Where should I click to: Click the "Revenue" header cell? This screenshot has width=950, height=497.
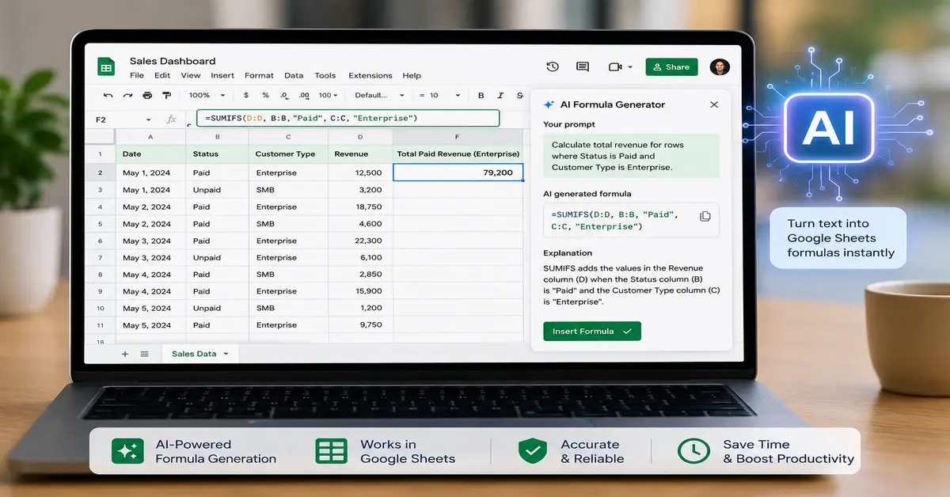click(360, 154)
